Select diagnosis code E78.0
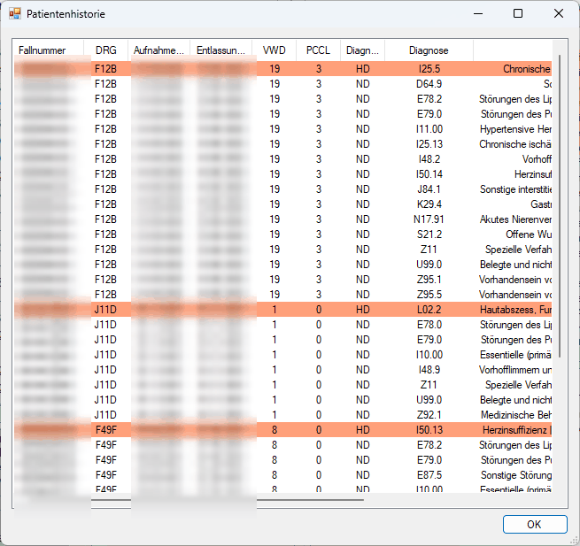Screen dimensions: 580x546 429,325
